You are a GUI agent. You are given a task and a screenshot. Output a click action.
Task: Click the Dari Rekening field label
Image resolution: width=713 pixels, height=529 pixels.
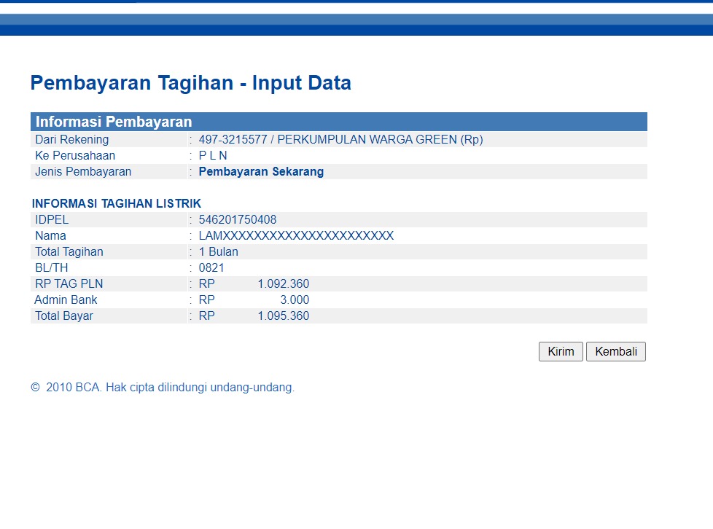tap(71, 140)
